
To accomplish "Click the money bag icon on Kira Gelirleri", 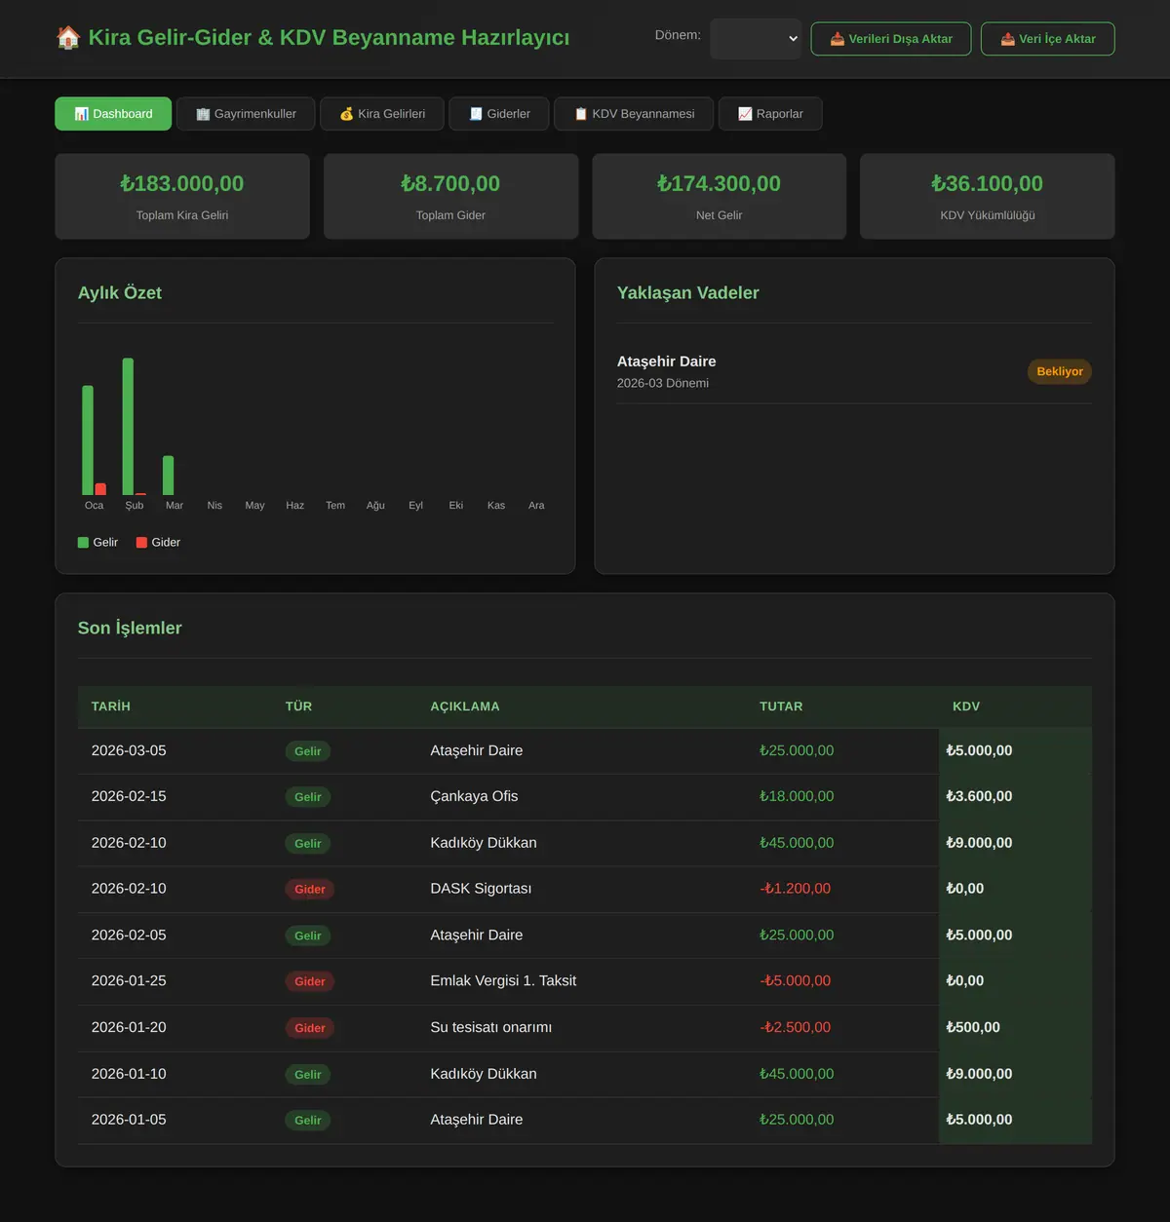I will click(x=346, y=114).
